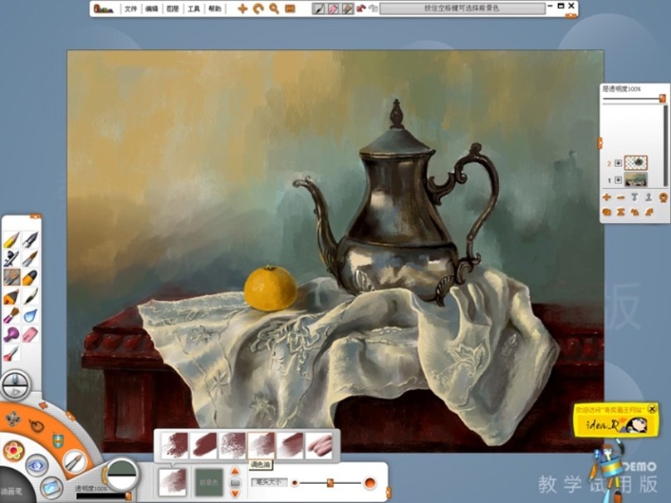
Task: Click the app logo in top toolbar
Action: (103, 8)
